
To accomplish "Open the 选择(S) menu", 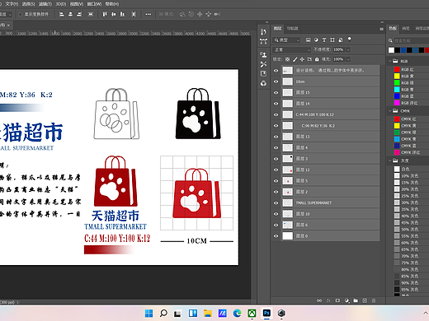I will (x=28, y=4).
